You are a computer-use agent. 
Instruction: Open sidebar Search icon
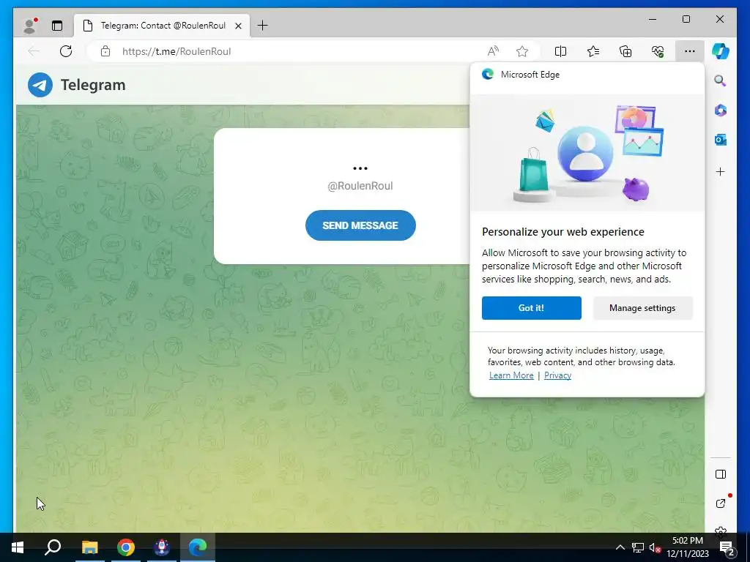click(721, 80)
